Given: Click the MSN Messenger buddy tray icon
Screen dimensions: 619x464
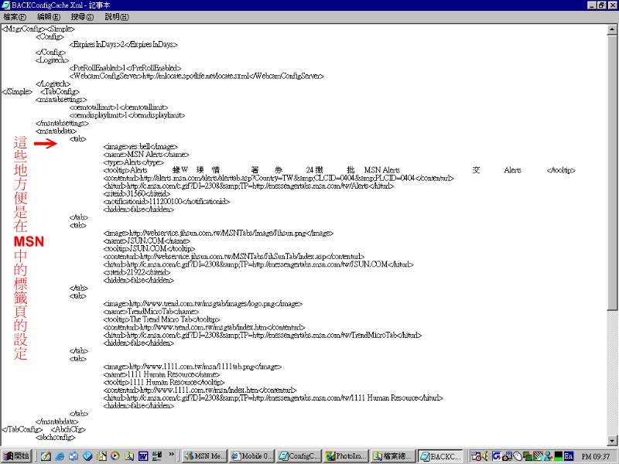Looking at the screenshot, I should click(x=548, y=456).
